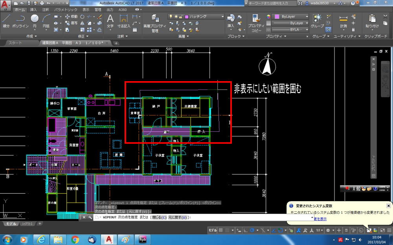Open Google Chrome from the taskbar
Image resolution: width=393 pixels, height=245 pixels.
point(75,240)
